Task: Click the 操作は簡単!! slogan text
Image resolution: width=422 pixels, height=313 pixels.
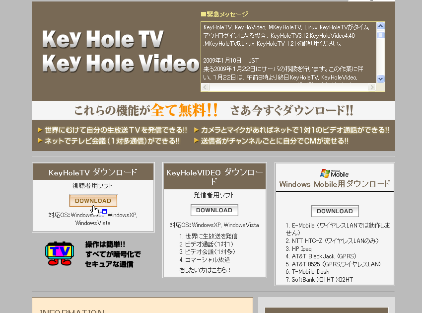Action: click(x=113, y=254)
